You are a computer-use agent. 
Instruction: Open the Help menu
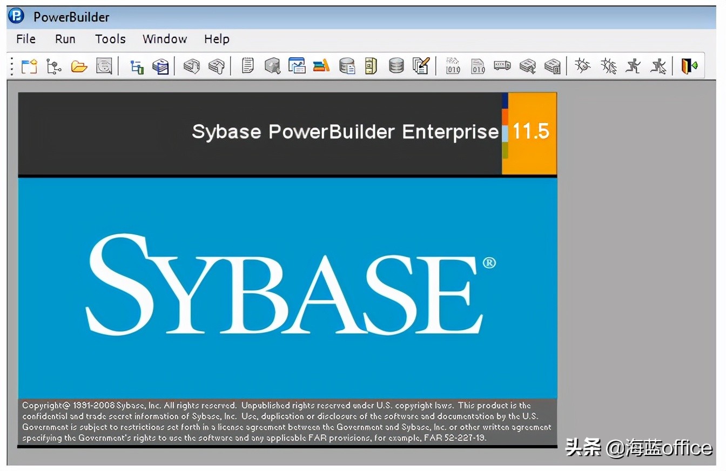(x=216, y=38)
